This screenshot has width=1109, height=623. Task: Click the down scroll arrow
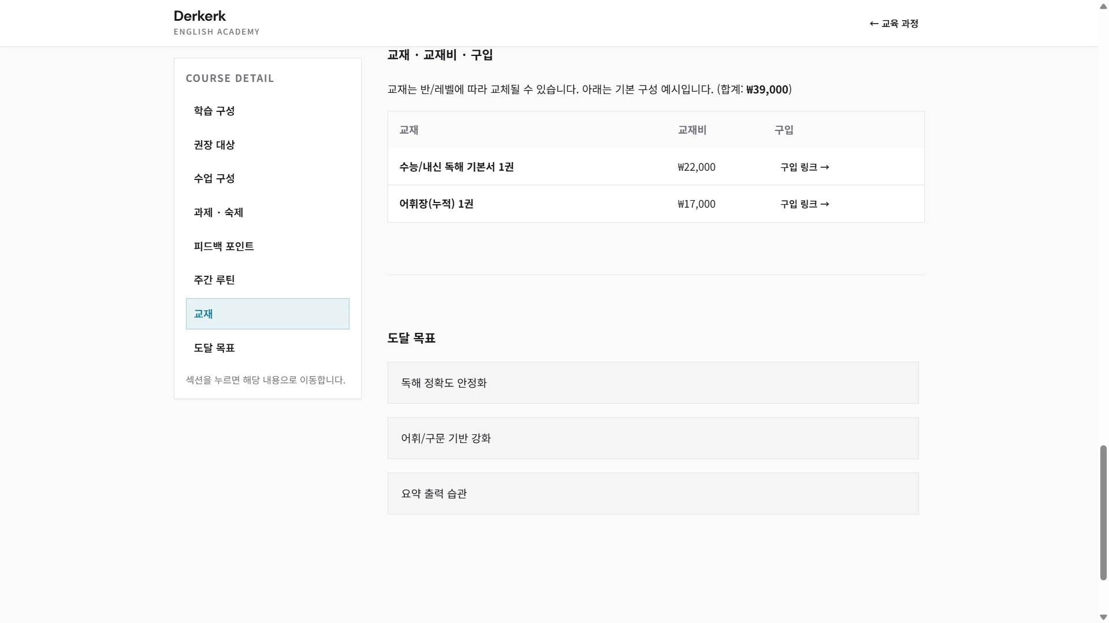(1102, 616)
